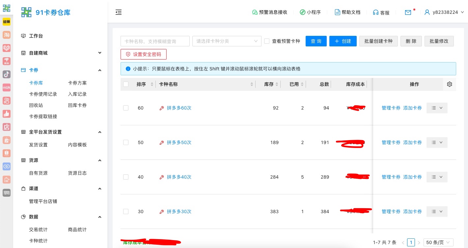Open the 50 条/页 page-size dropdown
This screenshot has height=248, width=468.
coord(438,242)
